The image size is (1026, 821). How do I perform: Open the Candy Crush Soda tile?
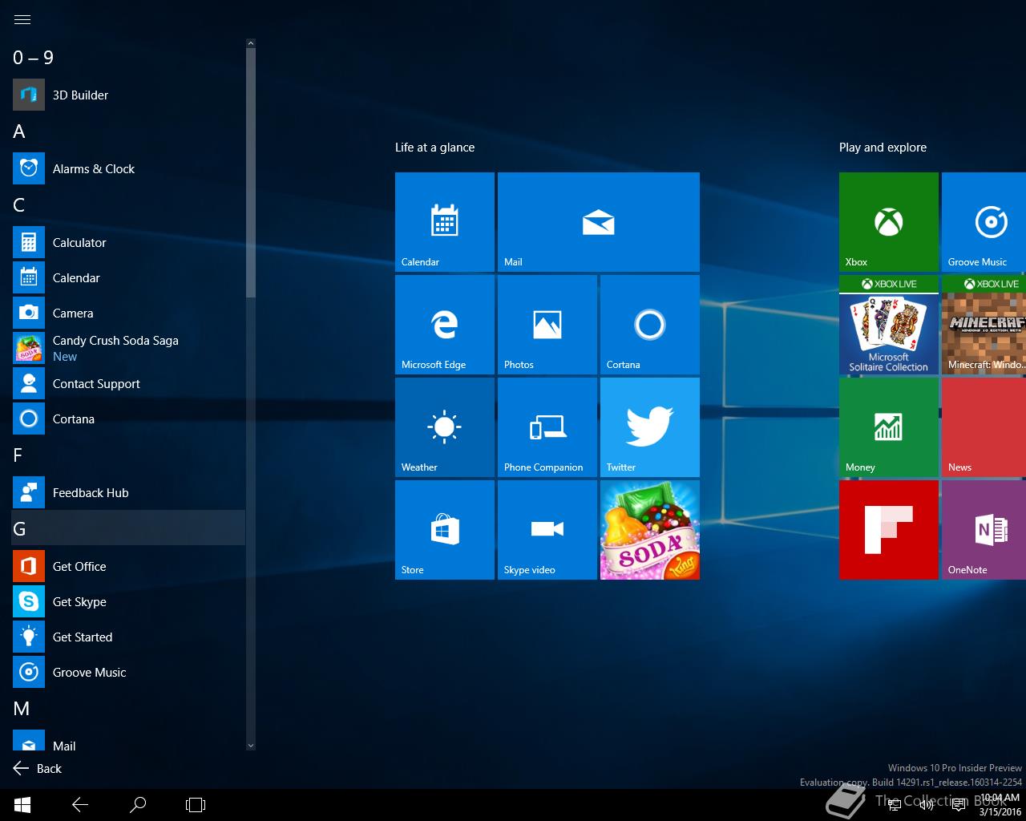650,530
